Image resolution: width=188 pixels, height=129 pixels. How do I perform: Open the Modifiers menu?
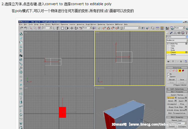tap(55, 24)
